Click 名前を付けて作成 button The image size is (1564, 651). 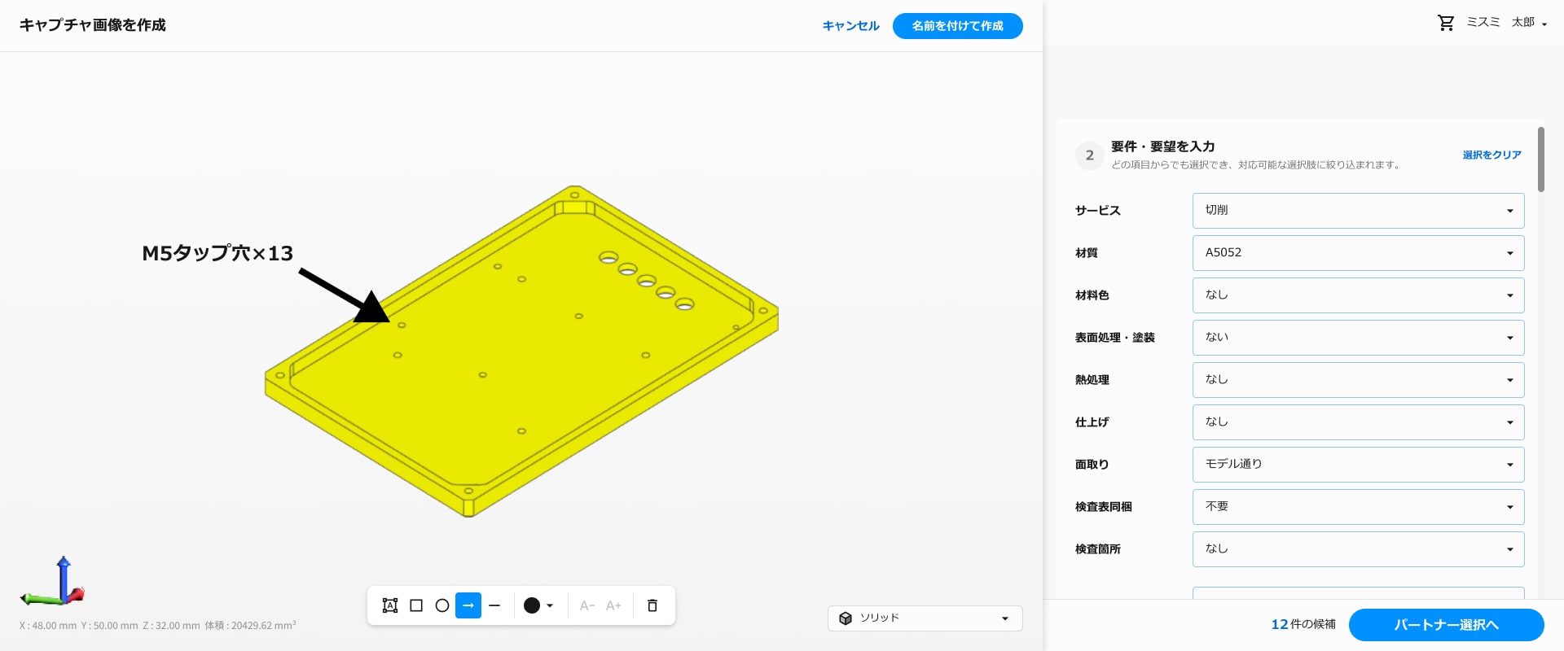tap(958, 26)
